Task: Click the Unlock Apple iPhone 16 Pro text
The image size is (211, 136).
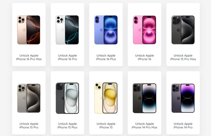Action: [67, 57]
